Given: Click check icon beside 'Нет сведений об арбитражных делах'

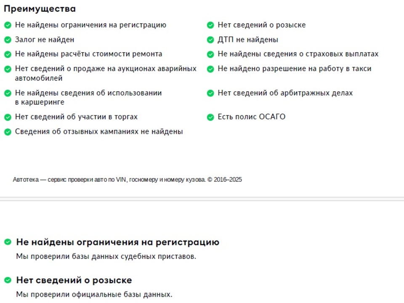Looking at the screenshot, I should [210, 93].
